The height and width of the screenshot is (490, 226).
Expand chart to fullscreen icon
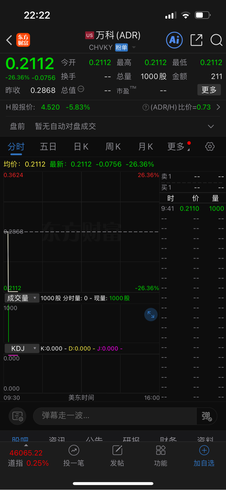point(151,314)
